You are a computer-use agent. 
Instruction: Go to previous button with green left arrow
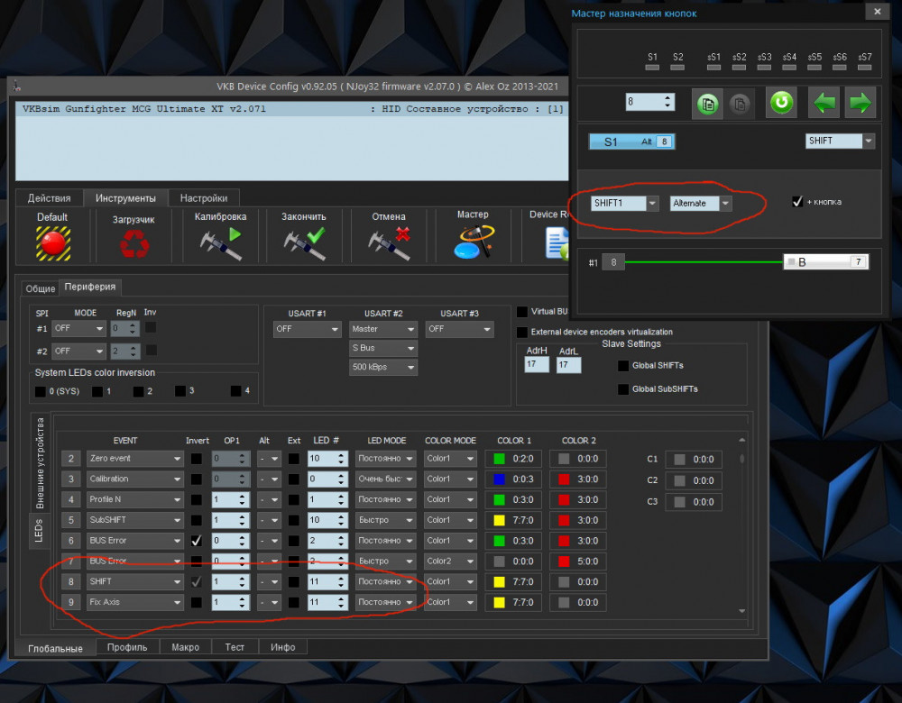[824, 103]
